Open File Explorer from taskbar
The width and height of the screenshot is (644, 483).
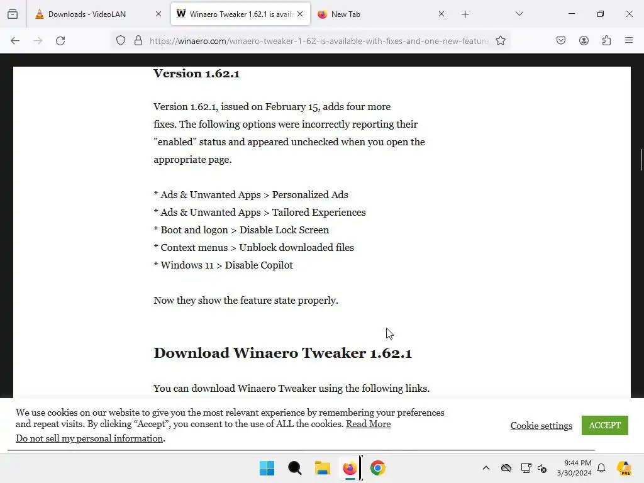pos(323,468)
